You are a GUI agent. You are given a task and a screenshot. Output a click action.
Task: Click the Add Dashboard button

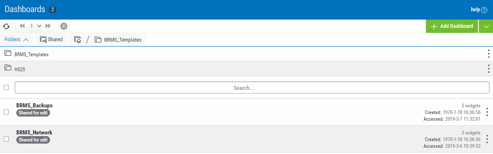coord(452,26)
